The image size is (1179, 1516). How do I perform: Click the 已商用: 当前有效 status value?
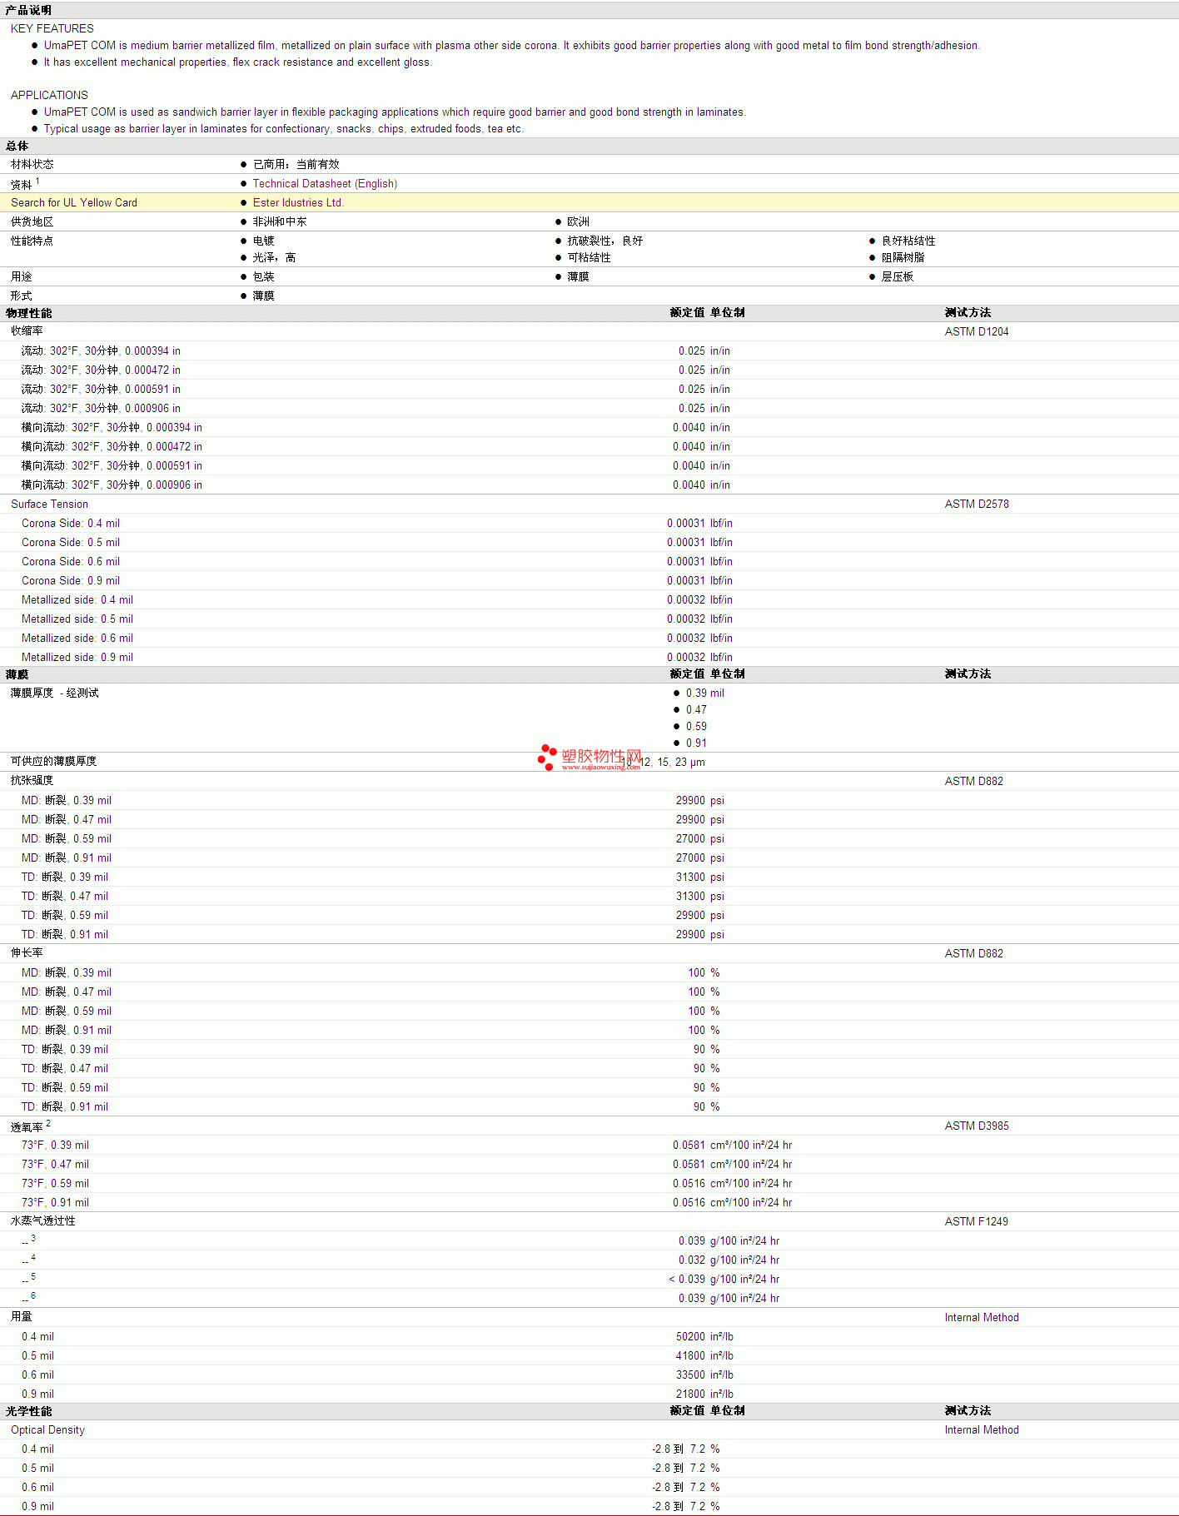click(296, 164)
